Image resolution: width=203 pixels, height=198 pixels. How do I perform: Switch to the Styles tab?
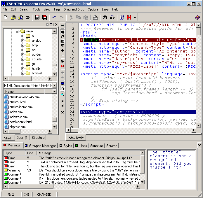[66, 146]
